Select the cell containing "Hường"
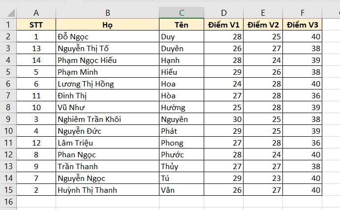The height and width of the screenshot is (210, 340). click(182, 107)
